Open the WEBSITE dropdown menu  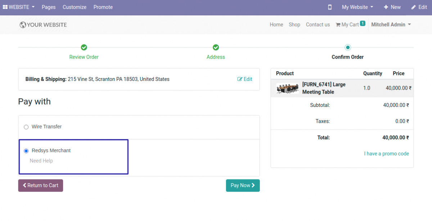[18, 7]
